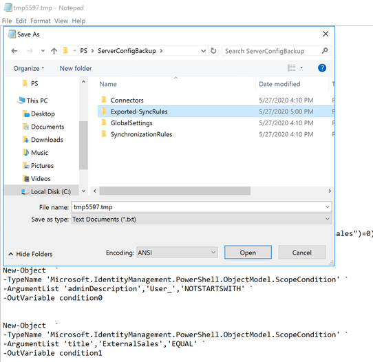Click the line with 'NOTSTARTSWITH' in Notepad
The width and height of the screenshot is (373, 362).
pyautogui.click(x=128, y=288)
